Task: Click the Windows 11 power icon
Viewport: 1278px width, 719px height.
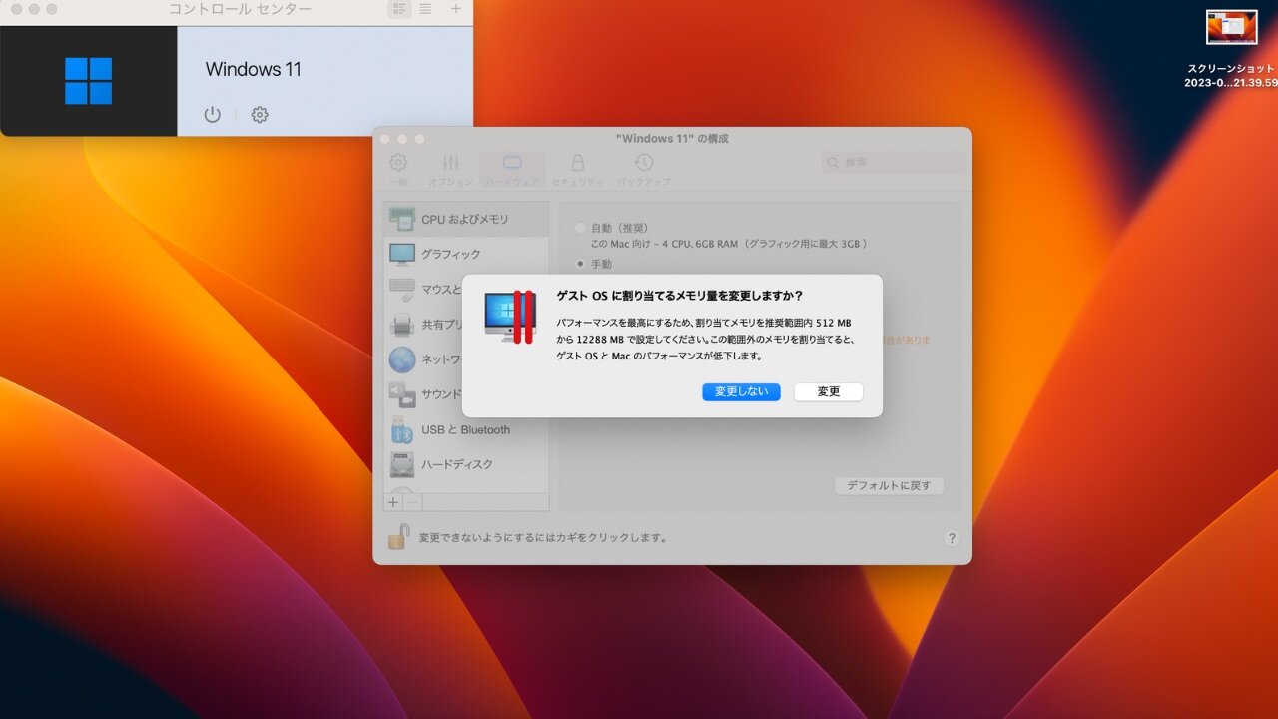Action: tap(212, 115)
